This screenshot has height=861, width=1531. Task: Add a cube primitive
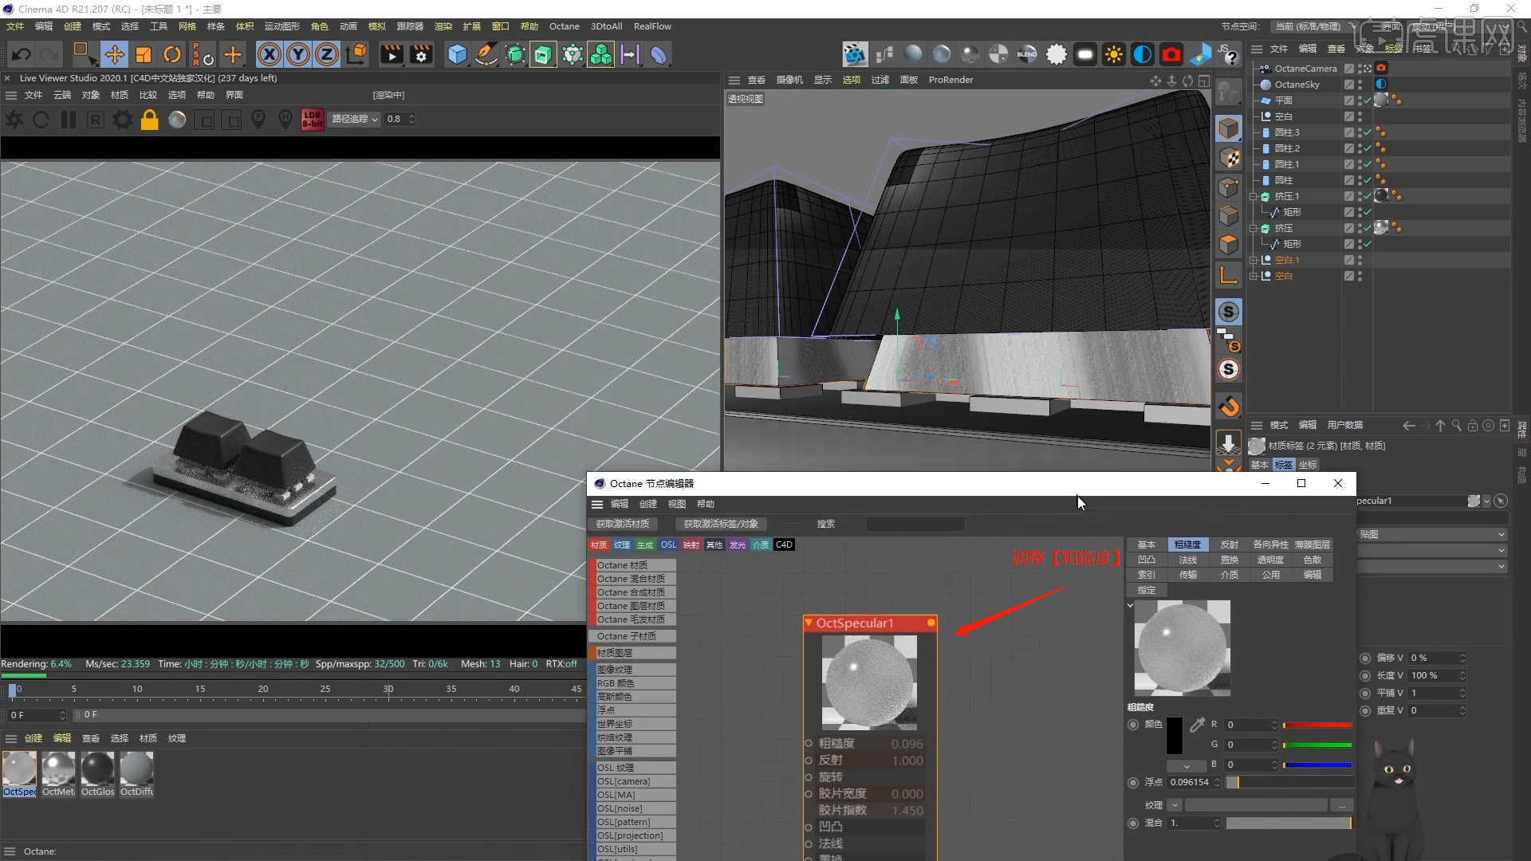click(x=458, y=54)
